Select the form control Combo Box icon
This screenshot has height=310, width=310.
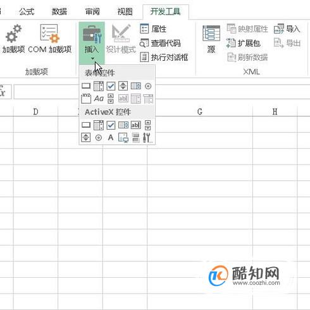click(99, 86)
